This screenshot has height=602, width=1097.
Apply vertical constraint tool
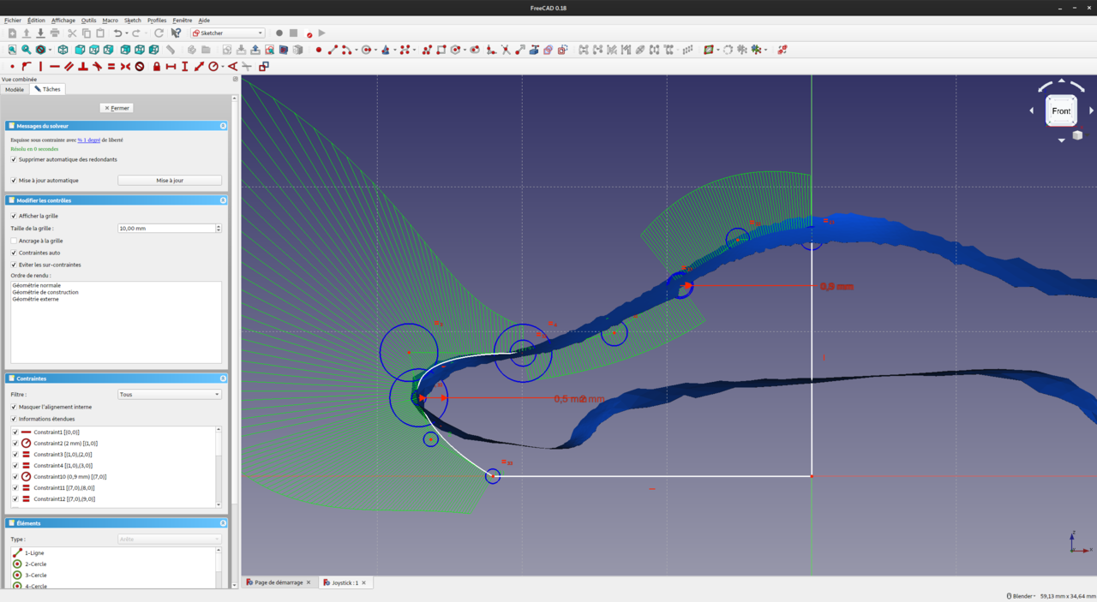pos(40,66)
